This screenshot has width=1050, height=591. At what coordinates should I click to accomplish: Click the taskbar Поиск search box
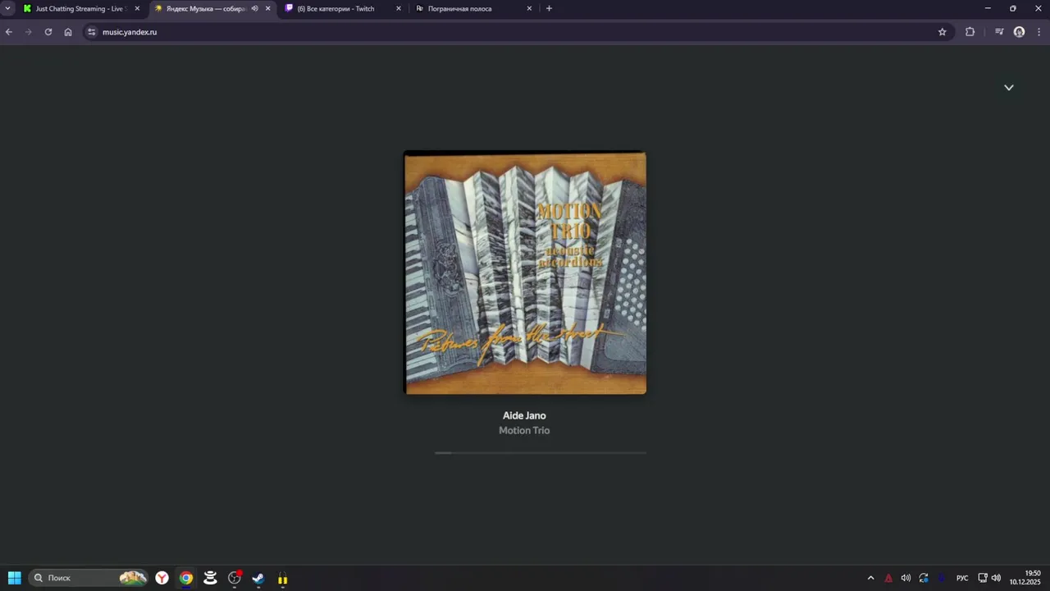[x=89, y=578]
